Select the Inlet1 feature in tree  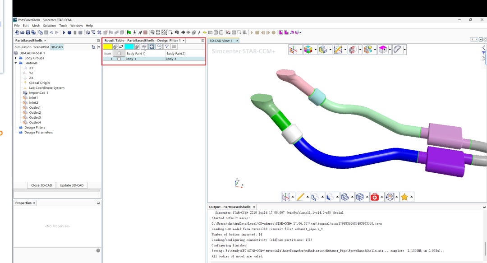tap(33, 97)
